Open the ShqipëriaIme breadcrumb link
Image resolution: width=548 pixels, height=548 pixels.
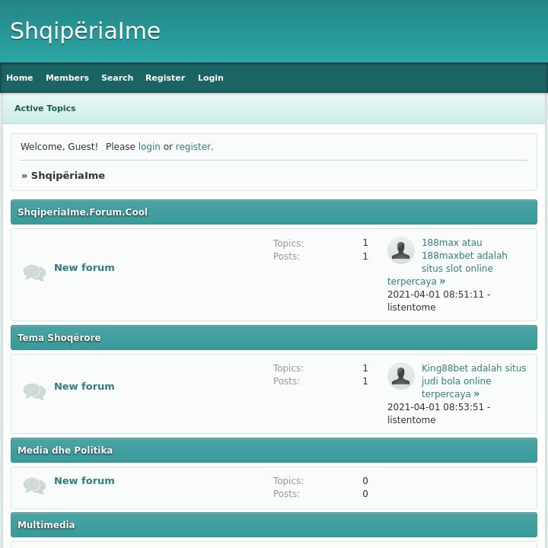tap(68, 176)
